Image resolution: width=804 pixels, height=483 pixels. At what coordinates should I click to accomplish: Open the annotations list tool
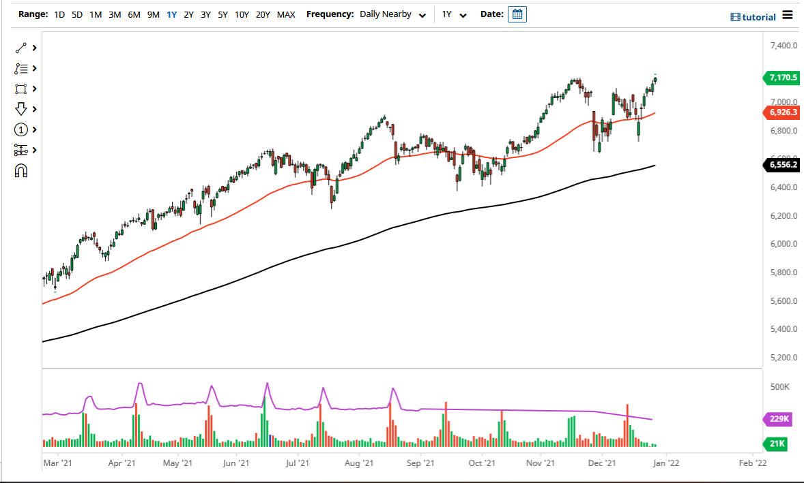pyautogui.click(x=19, y=68)
